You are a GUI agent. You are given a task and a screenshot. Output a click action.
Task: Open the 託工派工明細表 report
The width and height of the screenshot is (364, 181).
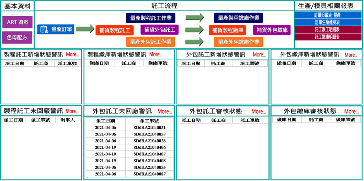(327, 29)
